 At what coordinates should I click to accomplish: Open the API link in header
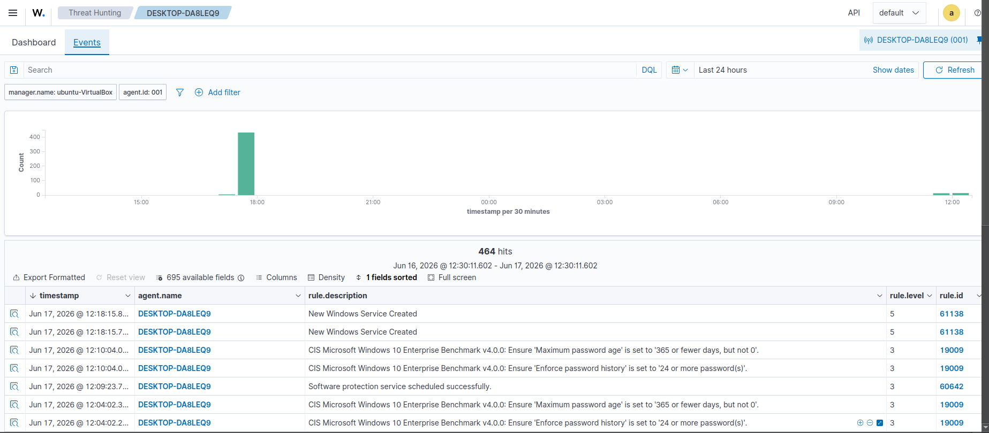(x=854, y=13)
